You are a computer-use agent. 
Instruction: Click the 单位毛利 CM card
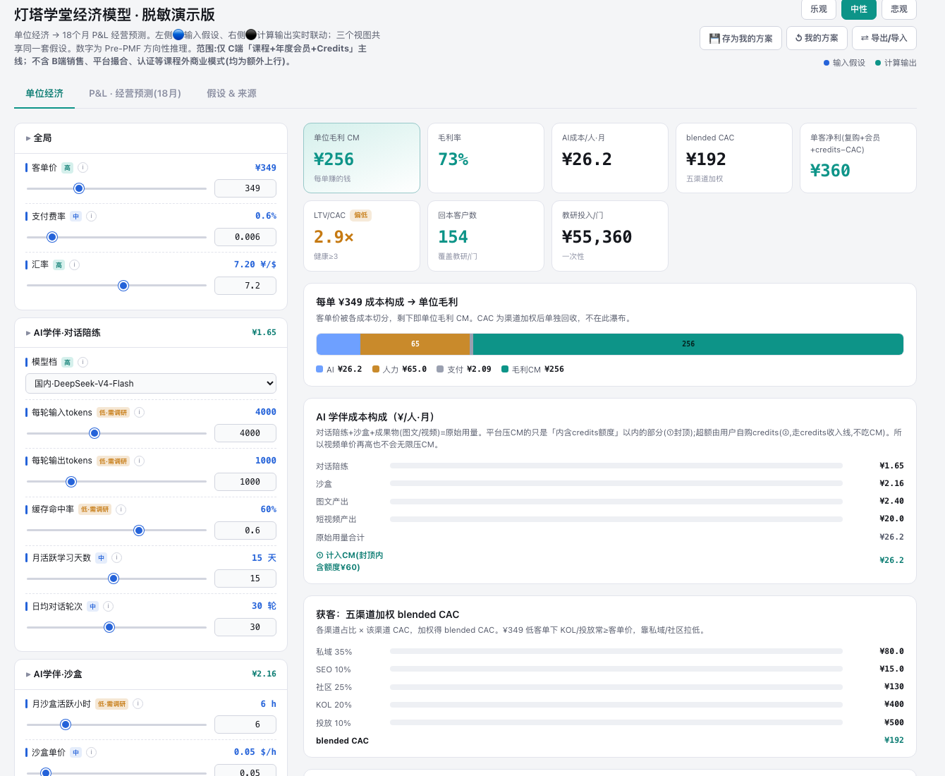coord(362,158)
